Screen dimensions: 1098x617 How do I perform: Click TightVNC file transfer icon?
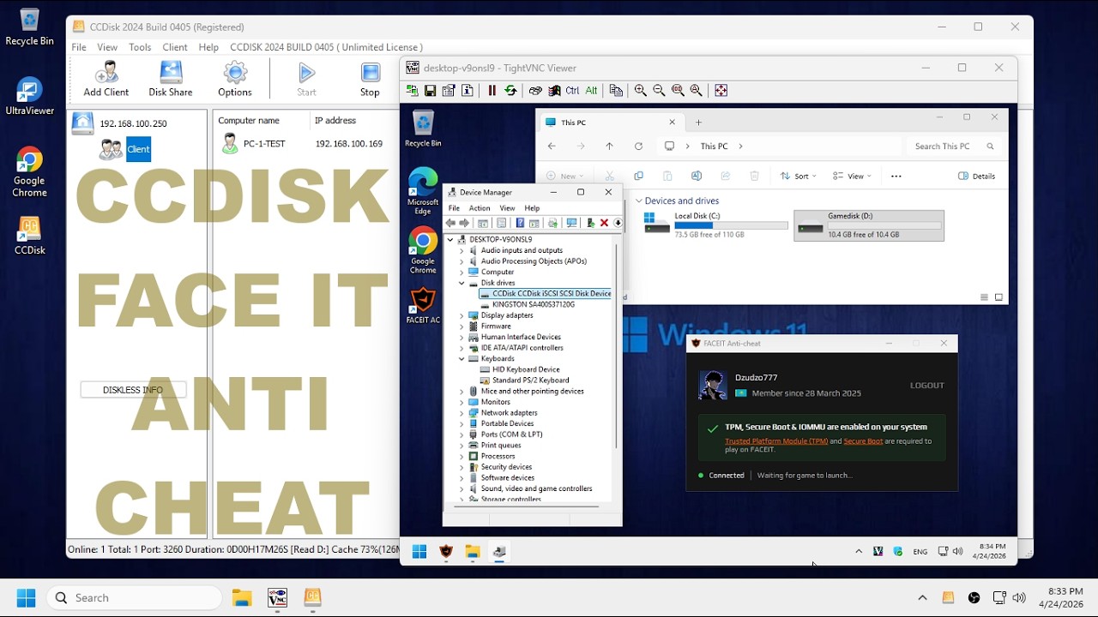click(x=616, y=90)
